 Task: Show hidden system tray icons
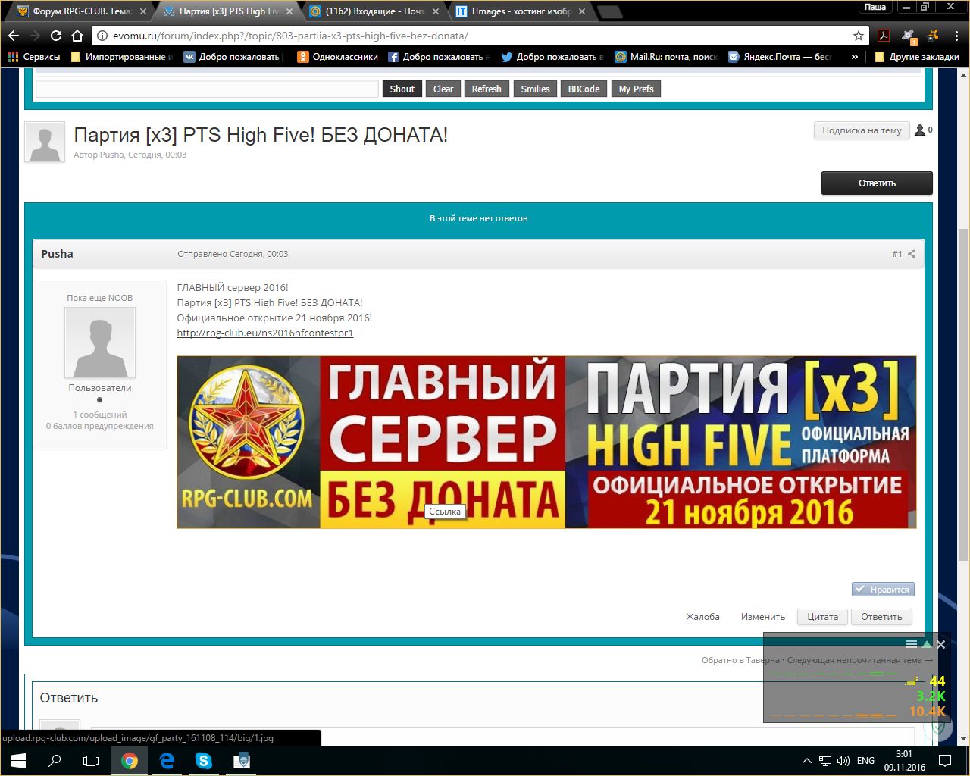pos(806,760)
